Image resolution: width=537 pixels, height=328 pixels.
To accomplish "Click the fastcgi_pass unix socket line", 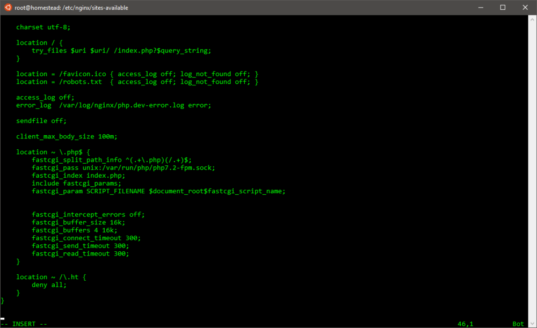I will pos(123,167).
